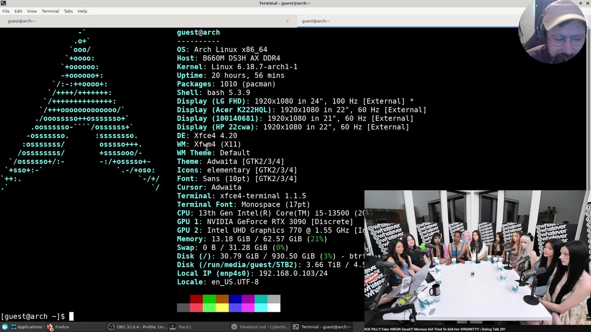Open the Terminal menu
591x332 pixels.
coord(50,11)
